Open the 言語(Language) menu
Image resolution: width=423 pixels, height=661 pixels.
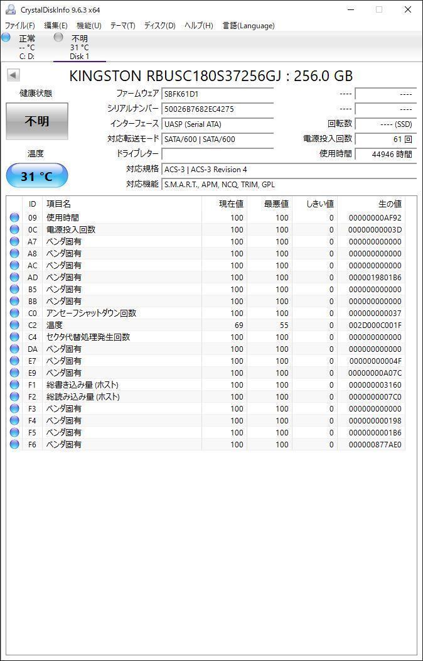(x=249, y=26)
